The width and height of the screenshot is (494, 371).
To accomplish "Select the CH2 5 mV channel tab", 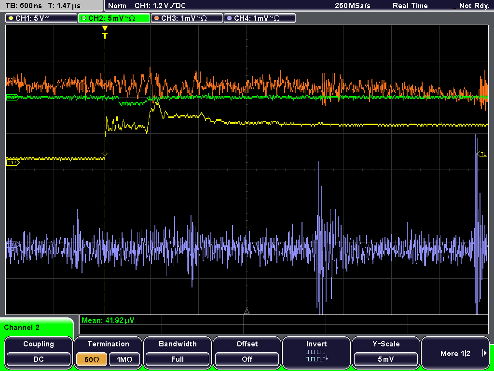I will point(114,18).
